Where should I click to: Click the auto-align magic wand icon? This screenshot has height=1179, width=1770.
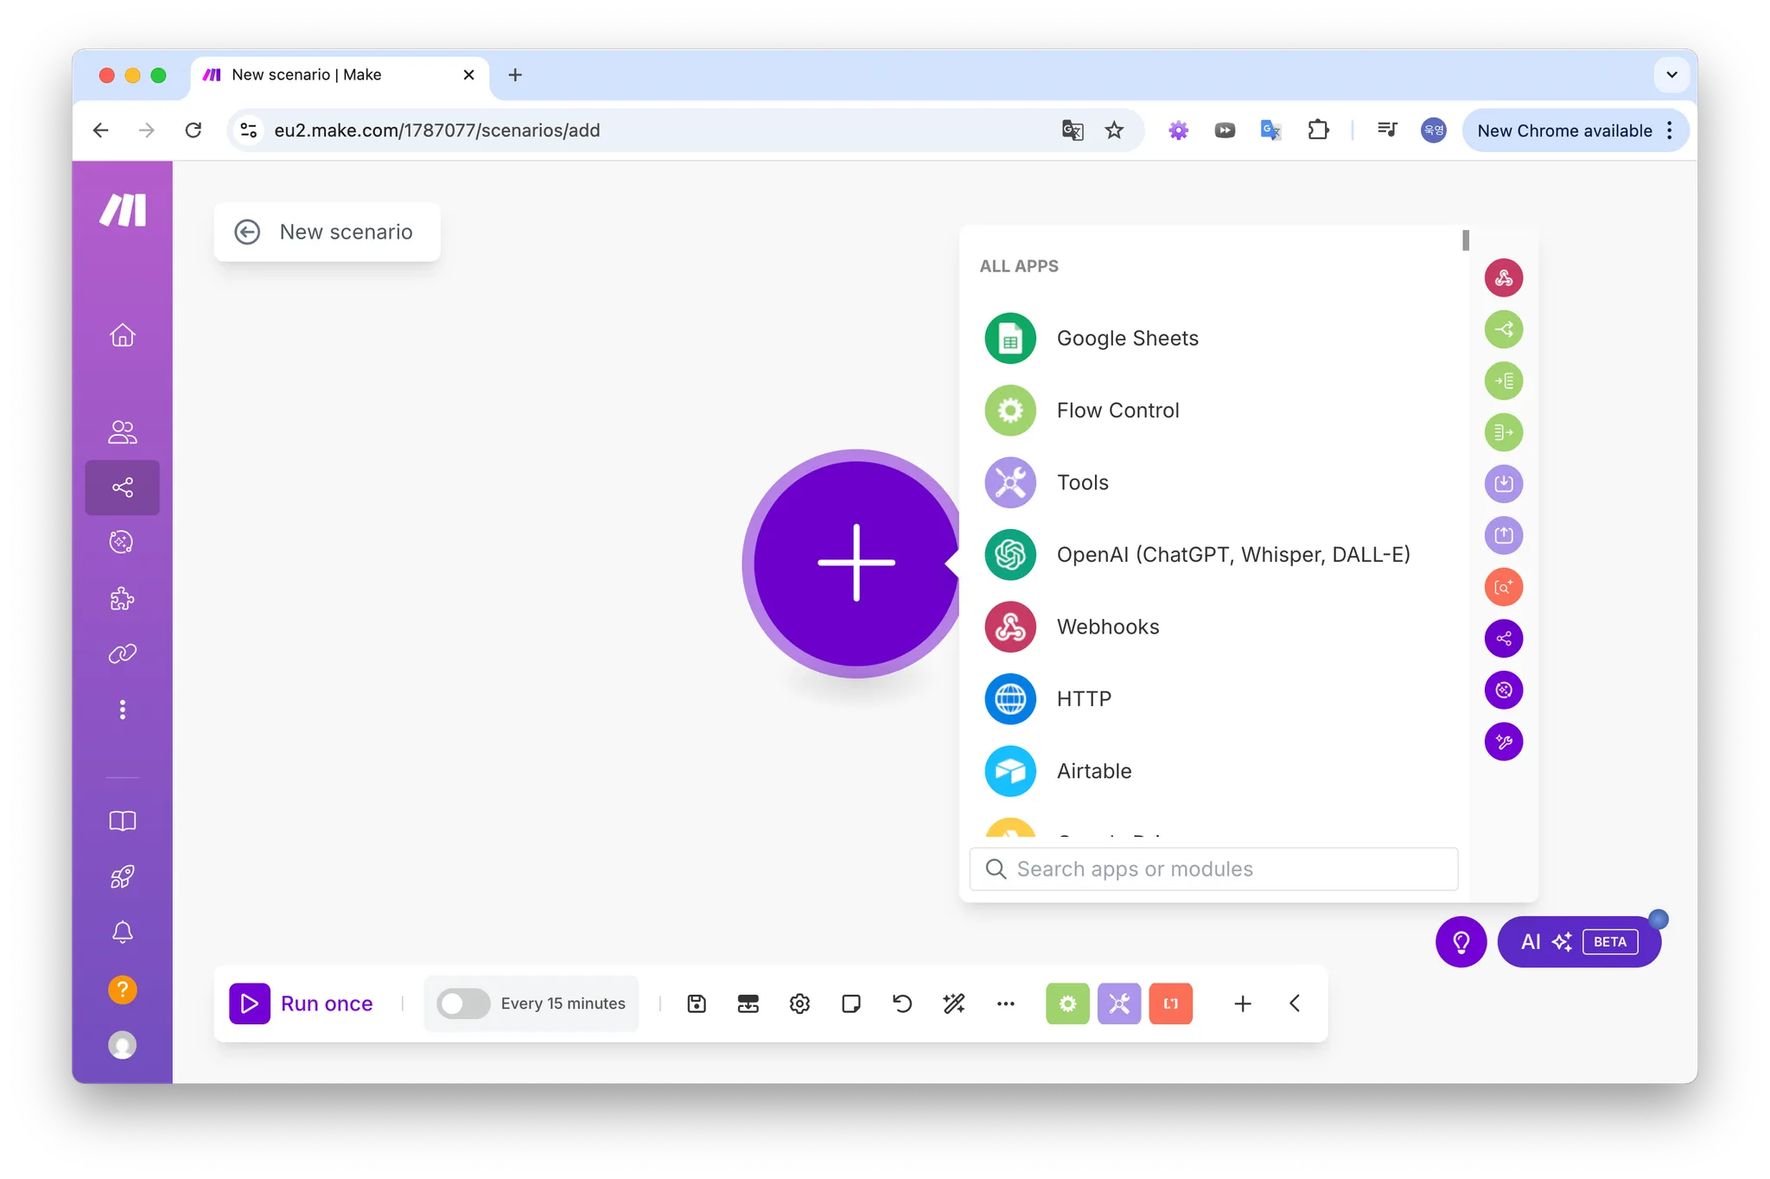(x=954, y=1004)
